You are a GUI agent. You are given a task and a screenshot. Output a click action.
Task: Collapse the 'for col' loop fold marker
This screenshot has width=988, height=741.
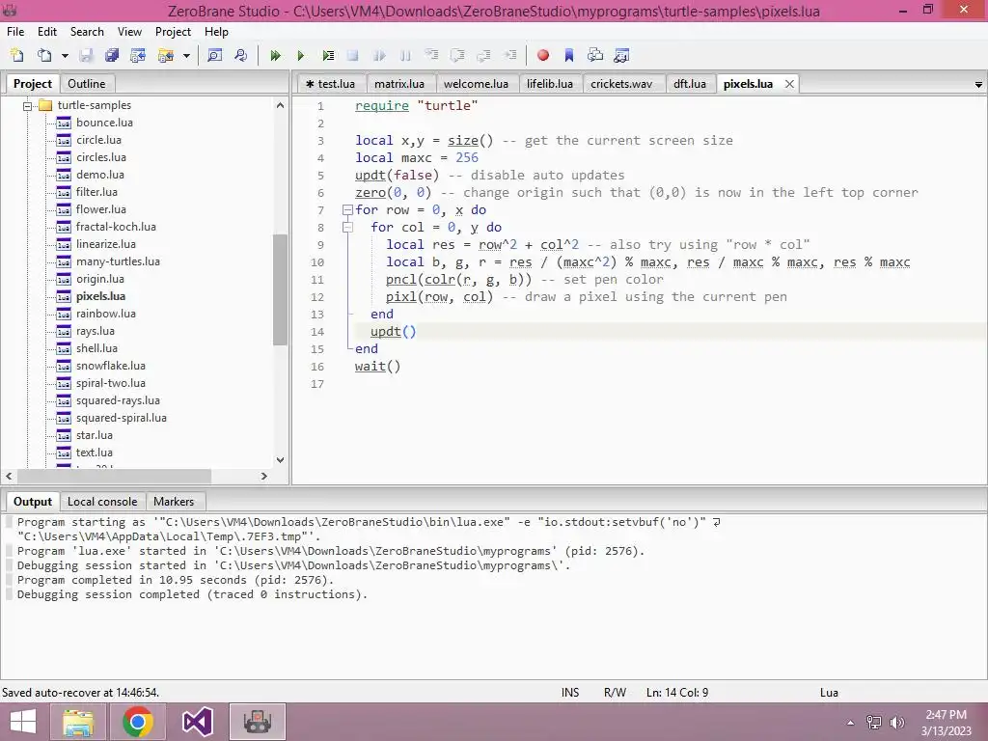pos(347,228)
